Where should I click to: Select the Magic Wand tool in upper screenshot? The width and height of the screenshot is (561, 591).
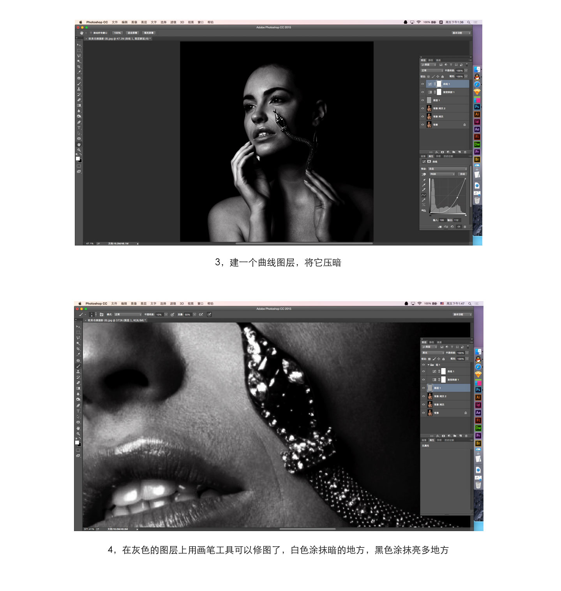(x=78, y=61)
